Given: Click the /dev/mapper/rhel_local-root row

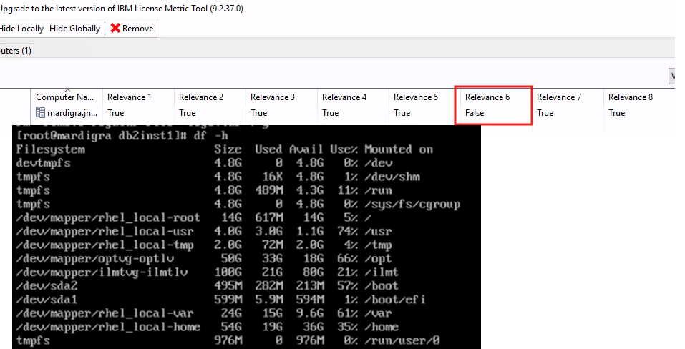Looking at the screenshot, I should point(195,217).
